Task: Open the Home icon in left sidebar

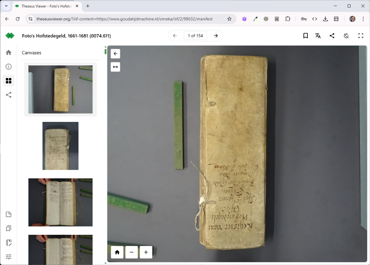Action: click(x=9, y=52)
